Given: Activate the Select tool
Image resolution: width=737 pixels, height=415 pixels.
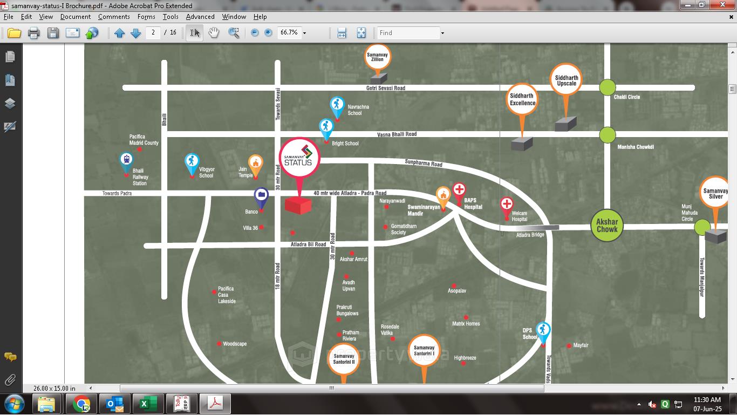Looking at the screenshot, I should point(195,33).
